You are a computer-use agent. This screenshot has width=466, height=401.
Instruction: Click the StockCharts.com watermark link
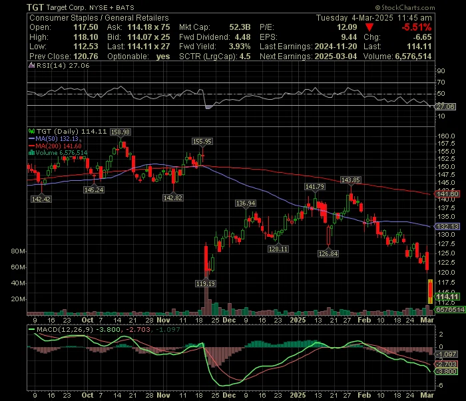(x=405, y=7)
